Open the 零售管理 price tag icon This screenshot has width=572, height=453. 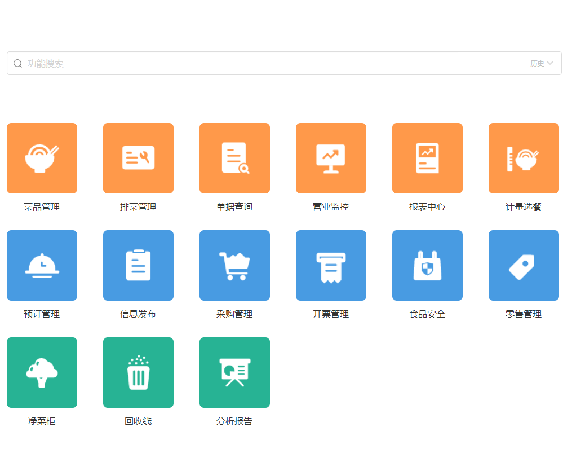pyautogui.click(x=524, y=265)
